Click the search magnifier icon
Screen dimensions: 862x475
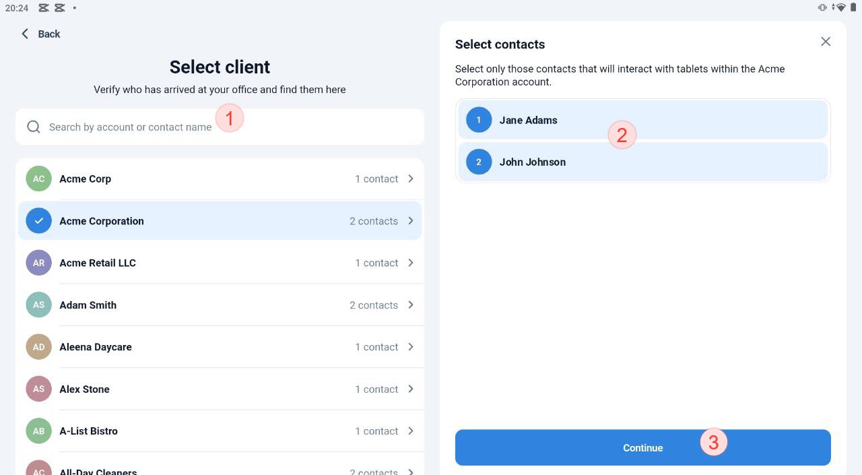34,127
